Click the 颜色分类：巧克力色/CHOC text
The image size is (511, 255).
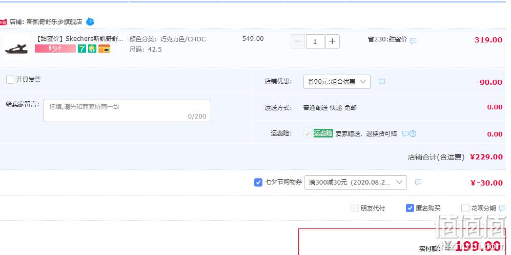[x=168, y=39]
